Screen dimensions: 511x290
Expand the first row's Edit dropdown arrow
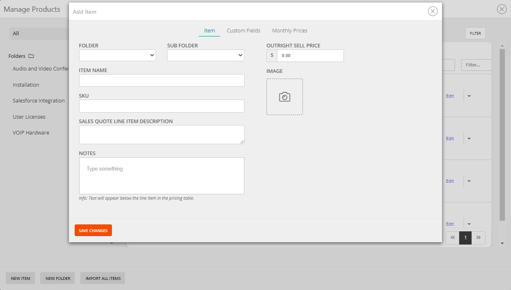point(469,96)
